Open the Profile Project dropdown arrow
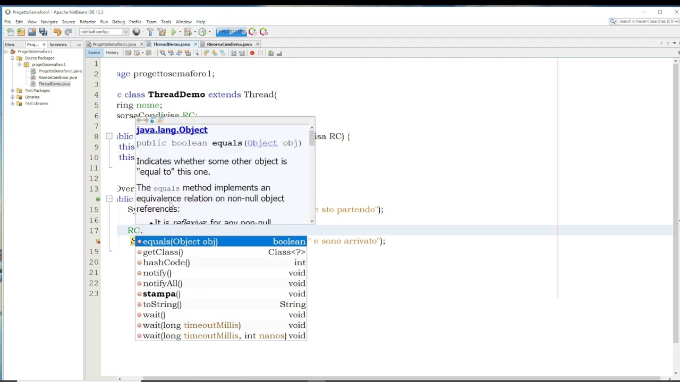This screenshot has width=680, height=382. click(x=210, y=32)
